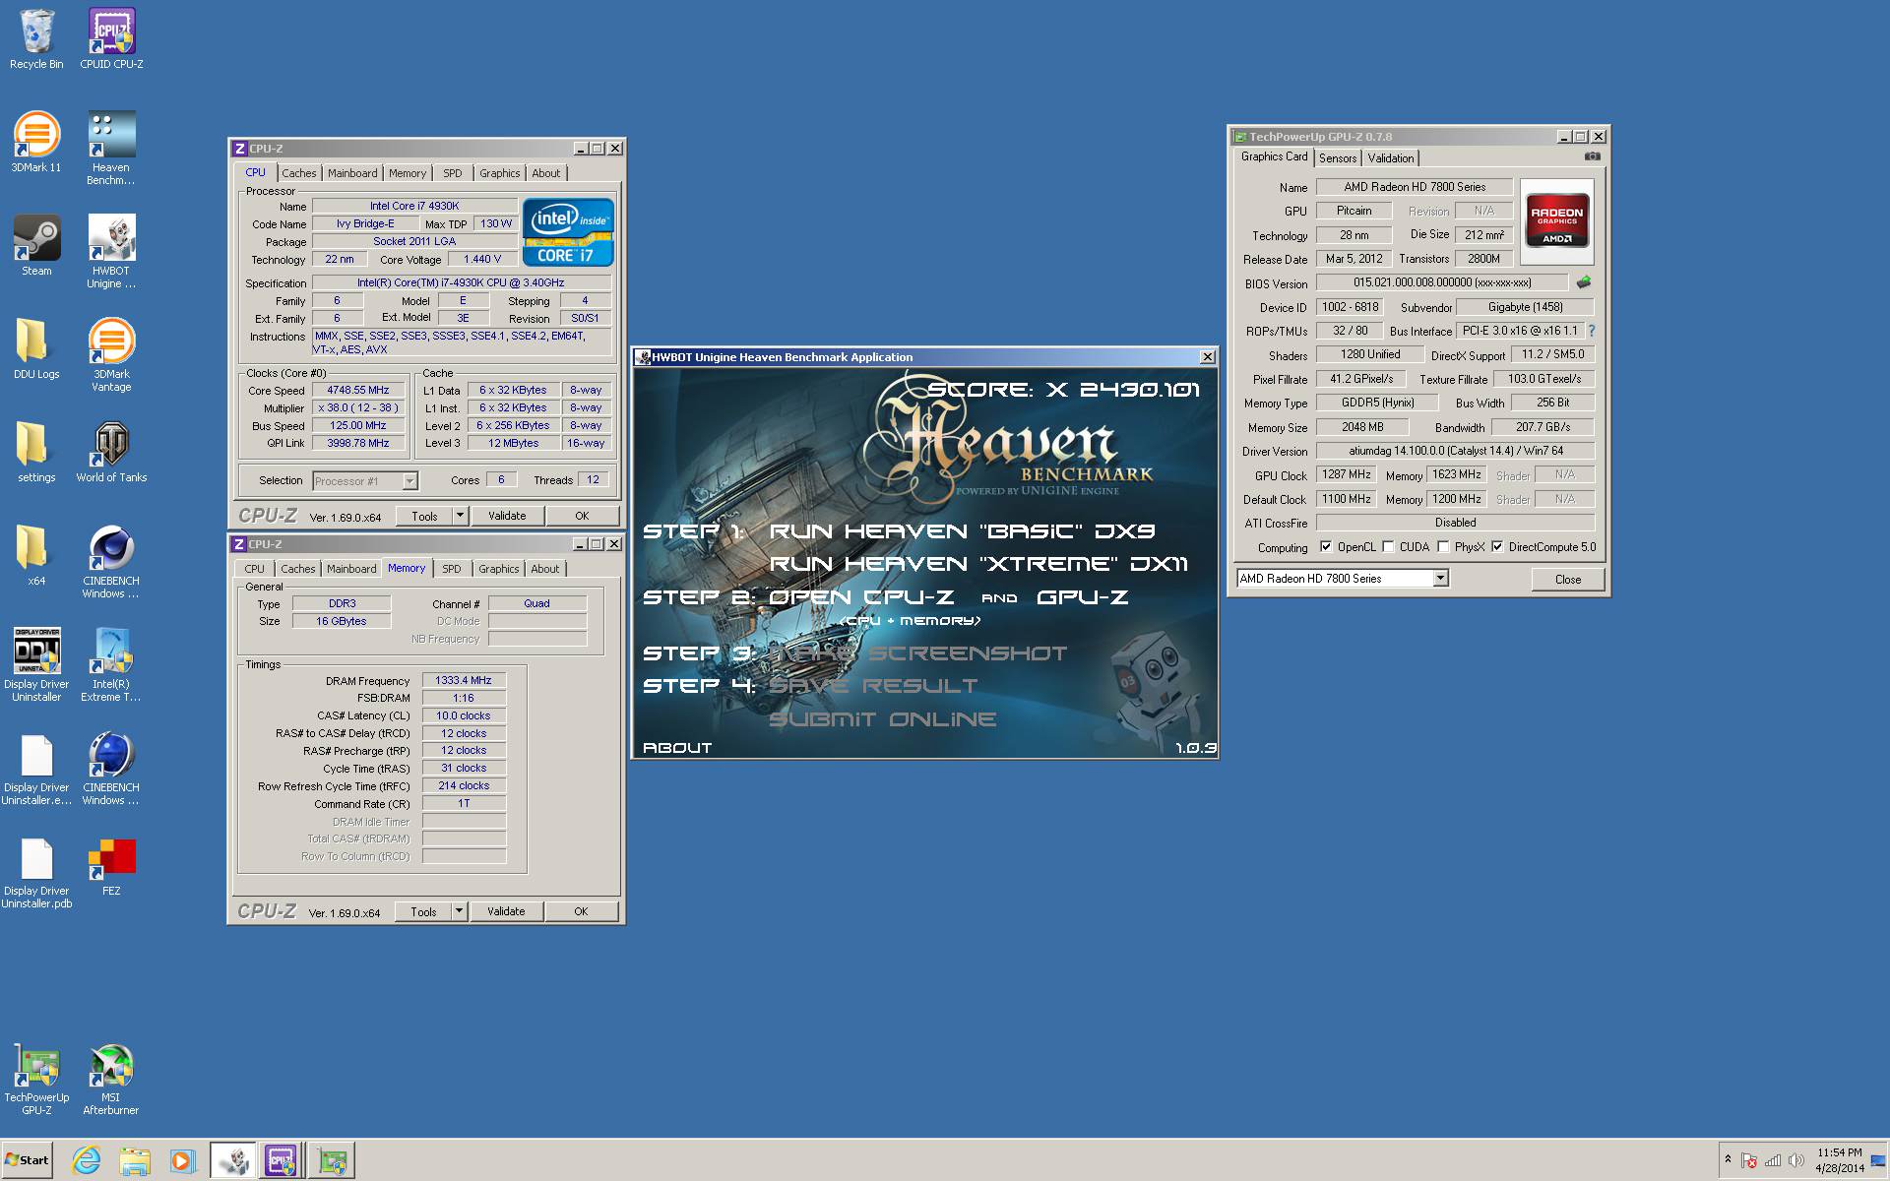The height and width of the screenshot is (1181, 1890).
Task: Toggle the OpenCL checkbox
Action: click(1326, 547)
